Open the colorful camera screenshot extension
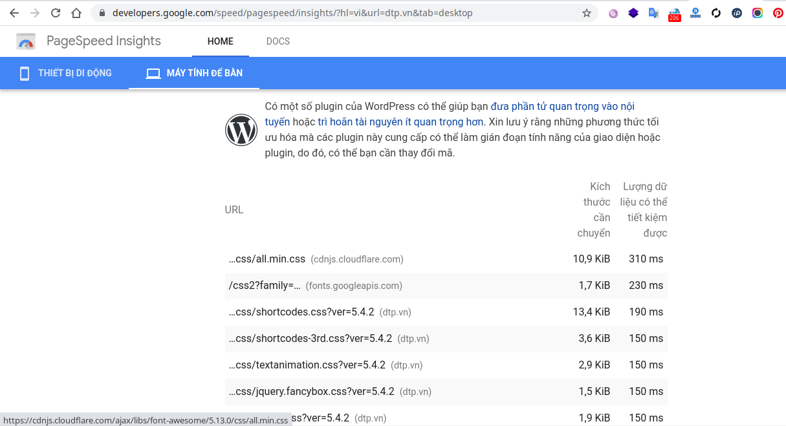The image size is (786, 426). tap(758, 13)
